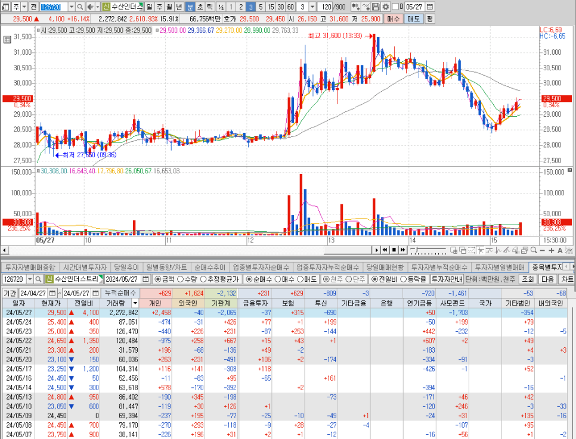Viewport: 576px width, 439px height.
Task: Open the dropdown arrow beside the speaker icon
Action: click(97, 7)
